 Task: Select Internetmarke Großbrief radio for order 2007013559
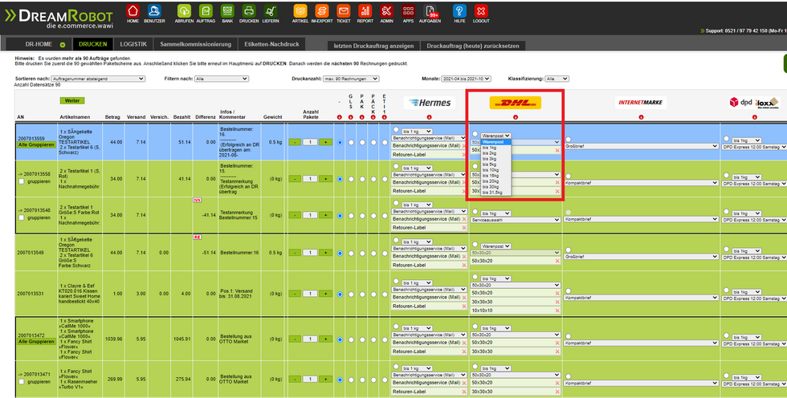tap(569, 139)
